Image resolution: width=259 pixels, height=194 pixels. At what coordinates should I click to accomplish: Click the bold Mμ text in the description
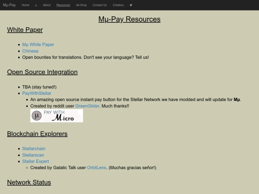coord(237,100)
